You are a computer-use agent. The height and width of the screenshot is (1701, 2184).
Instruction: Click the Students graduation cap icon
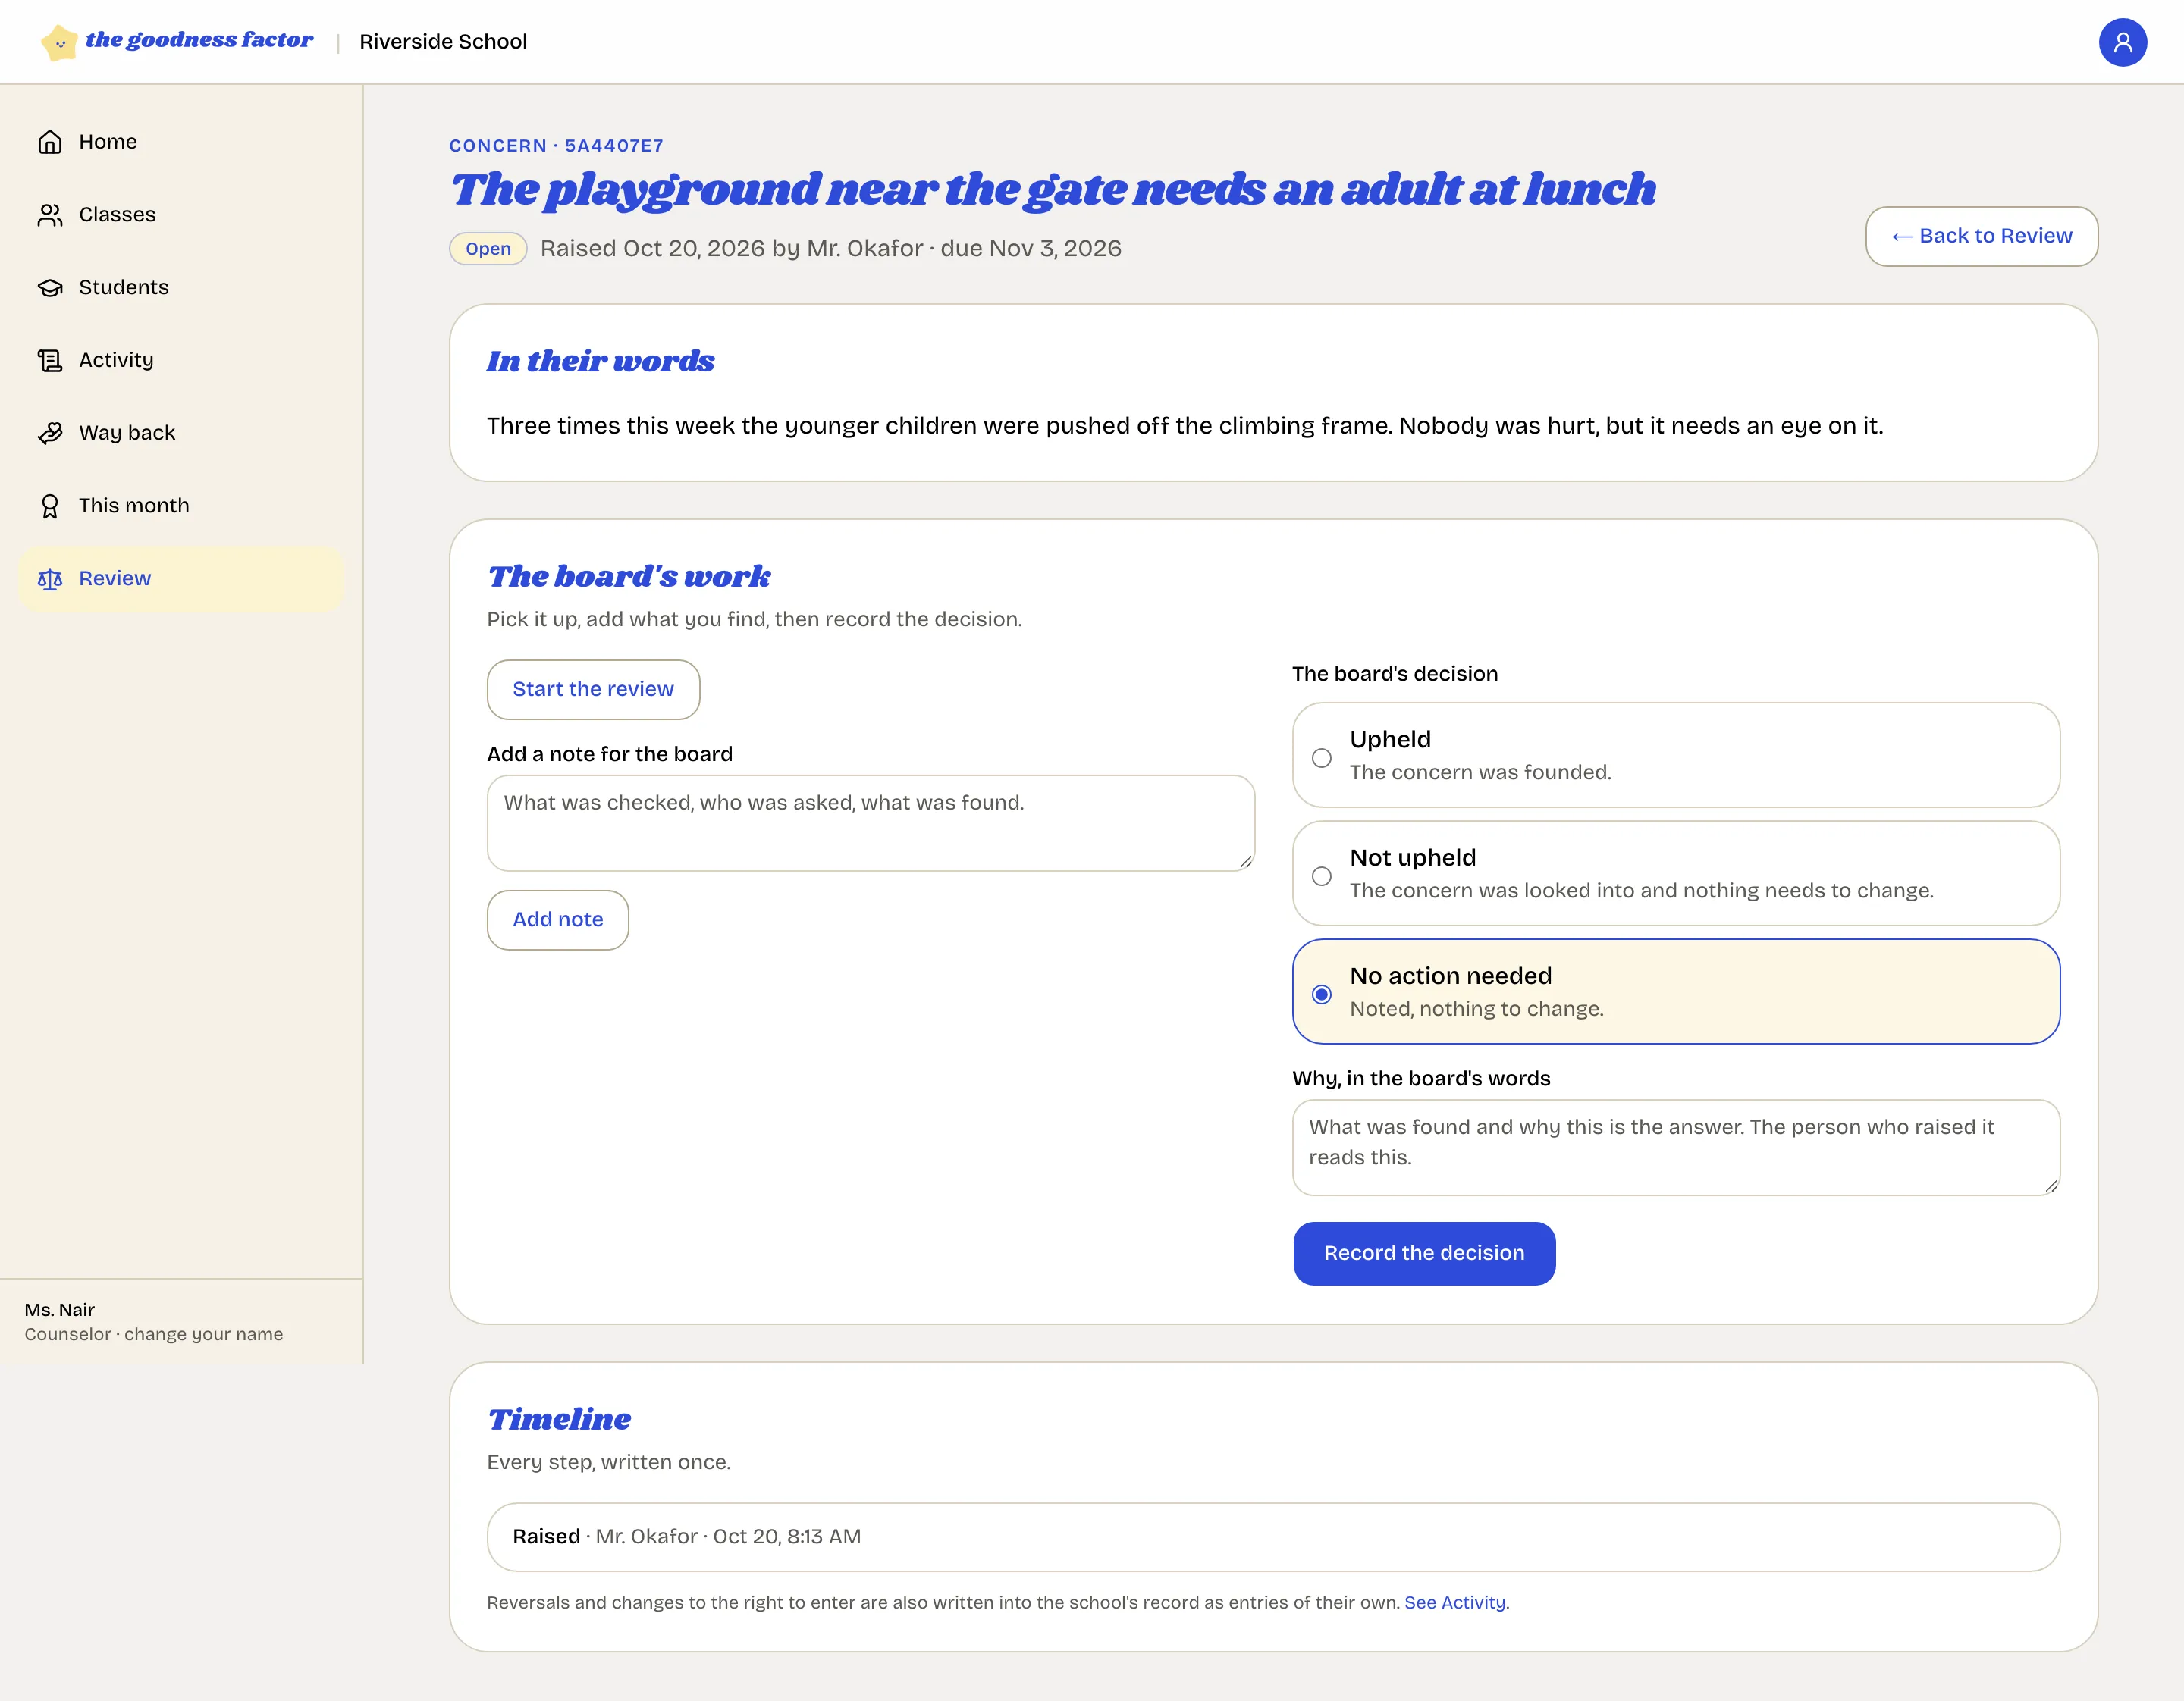click(x=50, y=288)
